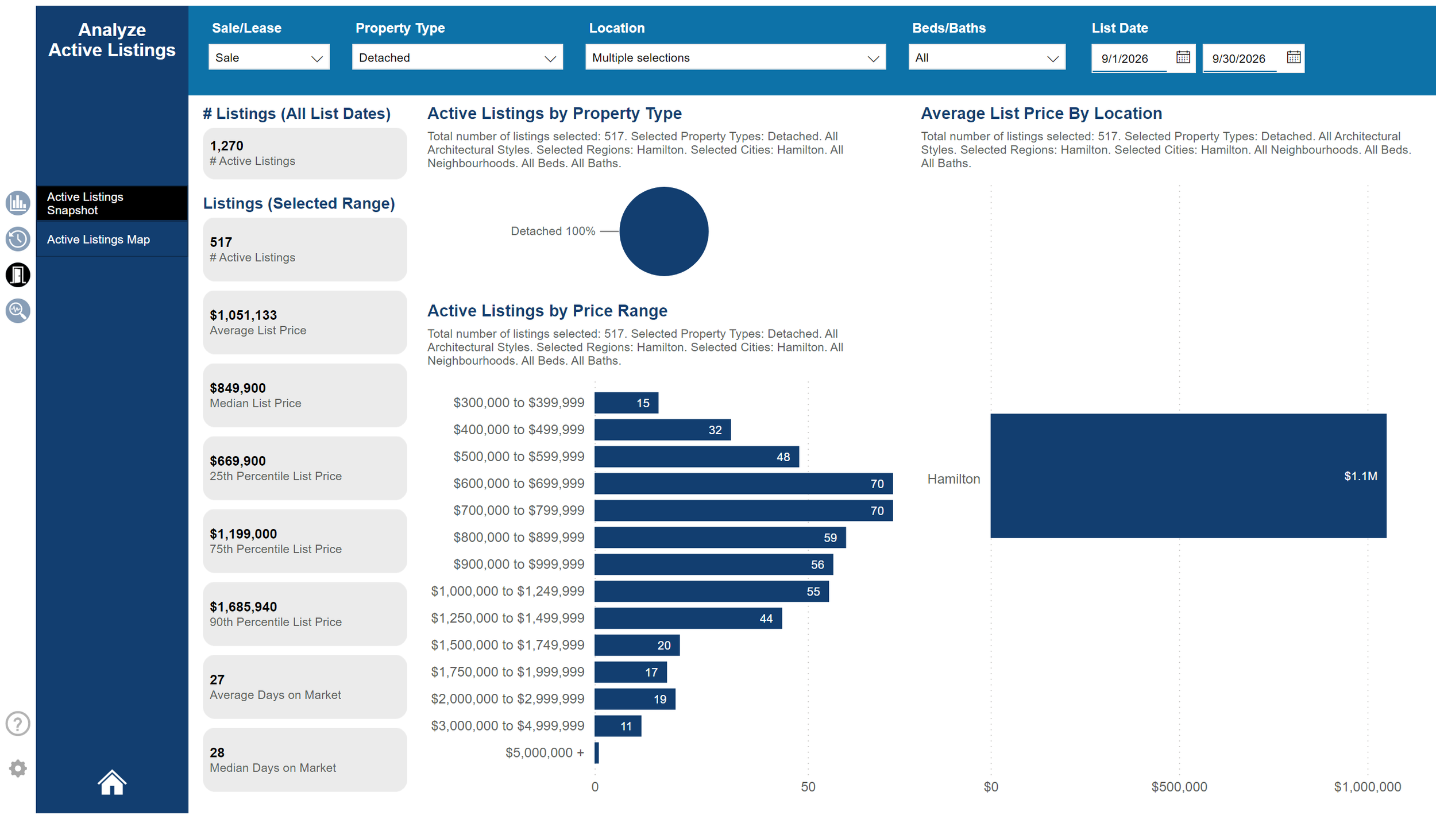Open the settings gear icon
The image size is (1436, 819).
18,768
